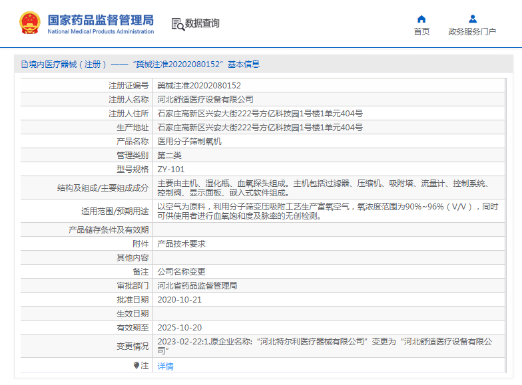Image resolution: width=522 pixels, height=385 pixels.
Task: Click the 适用范围/预期用途 description text
Action: coord(328,211)
